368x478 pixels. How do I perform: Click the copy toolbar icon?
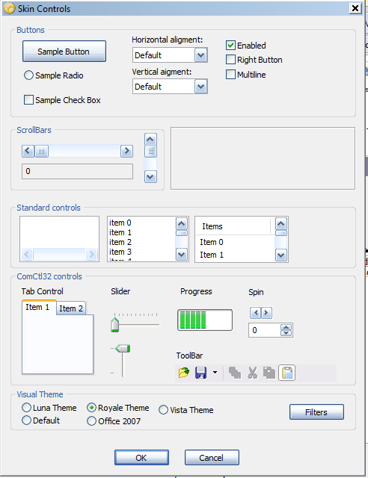[269, 373]
